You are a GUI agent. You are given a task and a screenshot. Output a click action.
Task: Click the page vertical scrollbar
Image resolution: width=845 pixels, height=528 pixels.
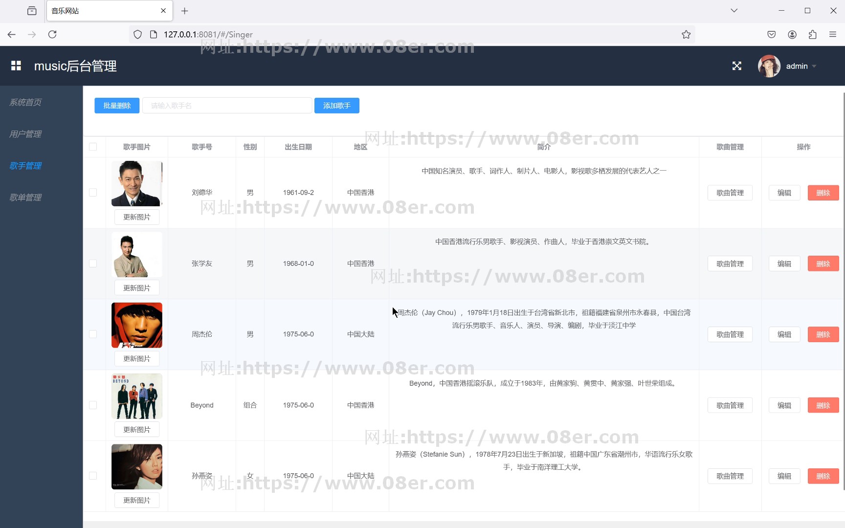tap(843, 291)
